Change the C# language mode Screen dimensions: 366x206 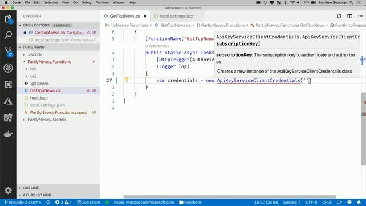click(339, 202)
